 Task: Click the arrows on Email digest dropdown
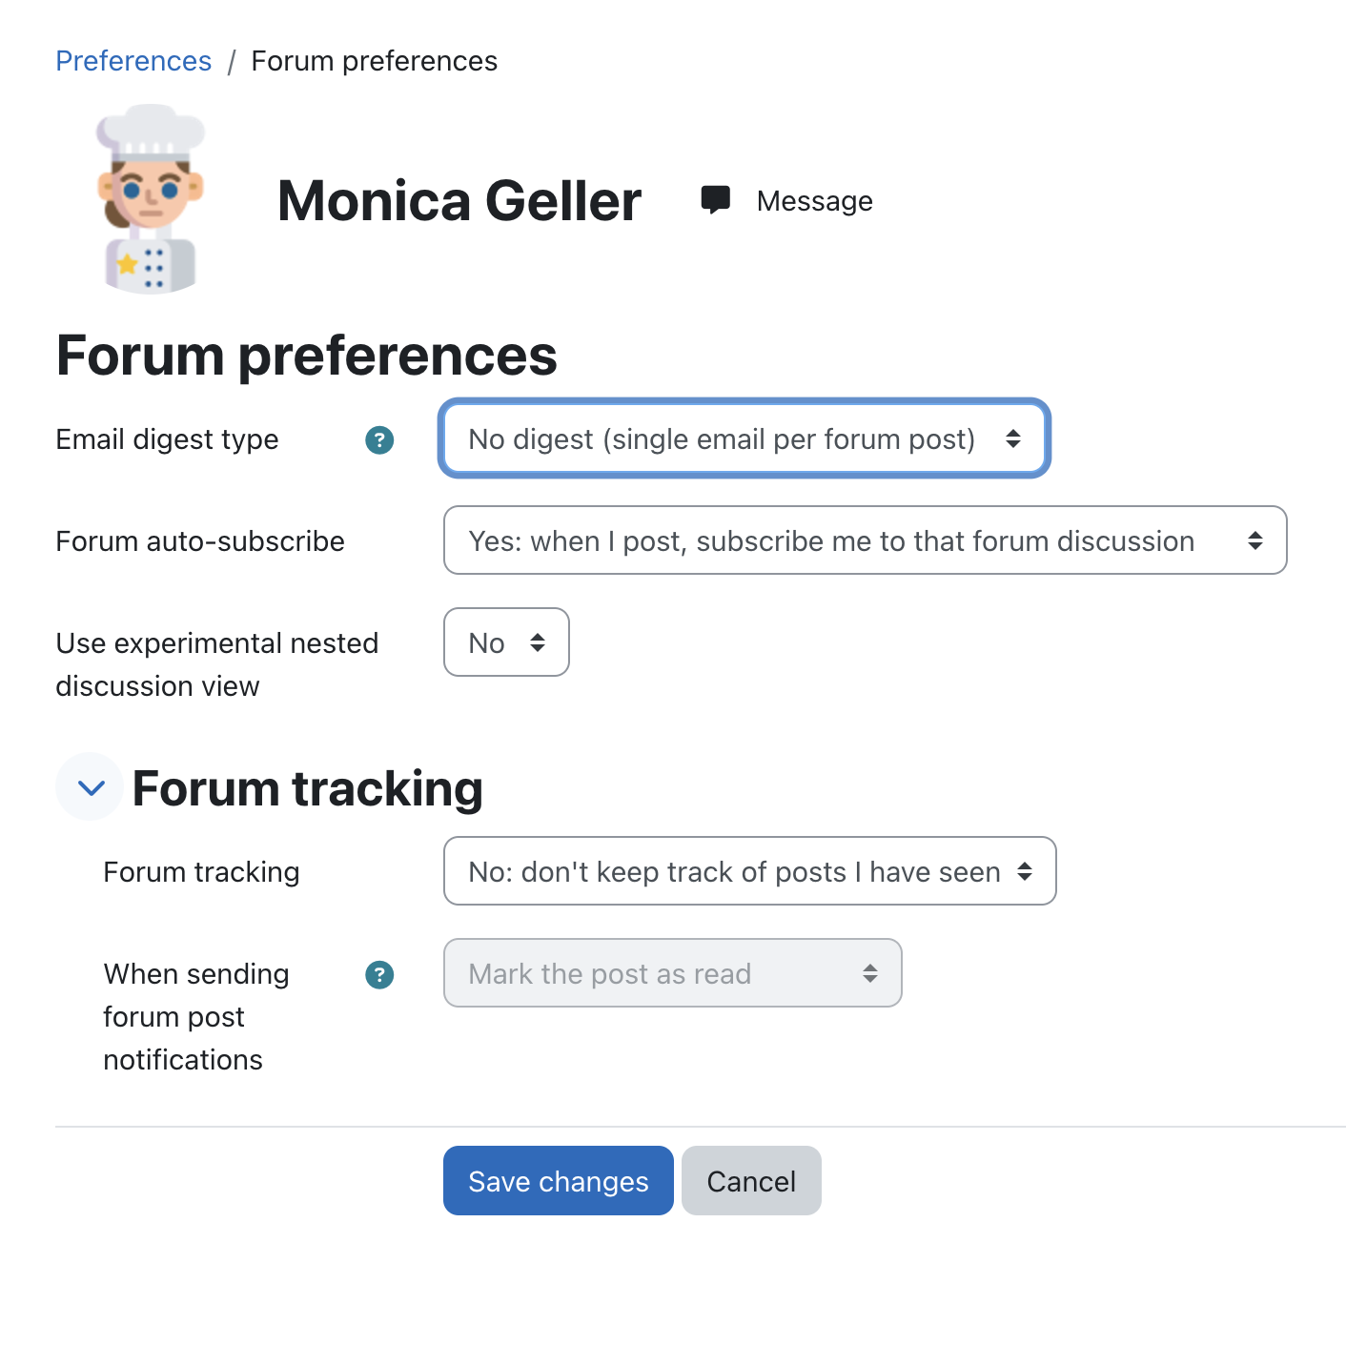1013,438
